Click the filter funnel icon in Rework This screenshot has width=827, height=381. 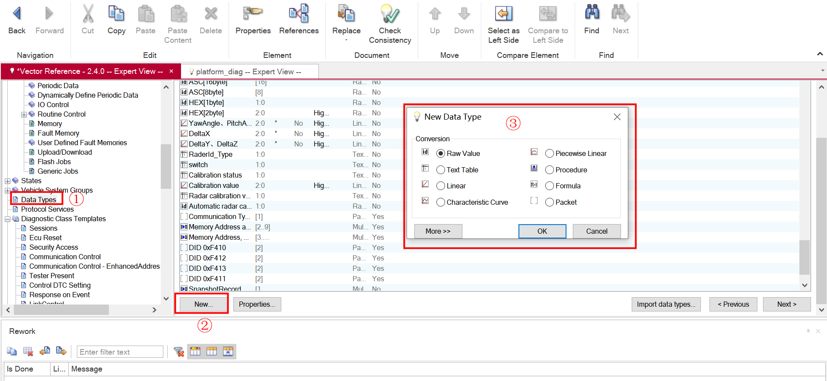[x=178, y=352]
